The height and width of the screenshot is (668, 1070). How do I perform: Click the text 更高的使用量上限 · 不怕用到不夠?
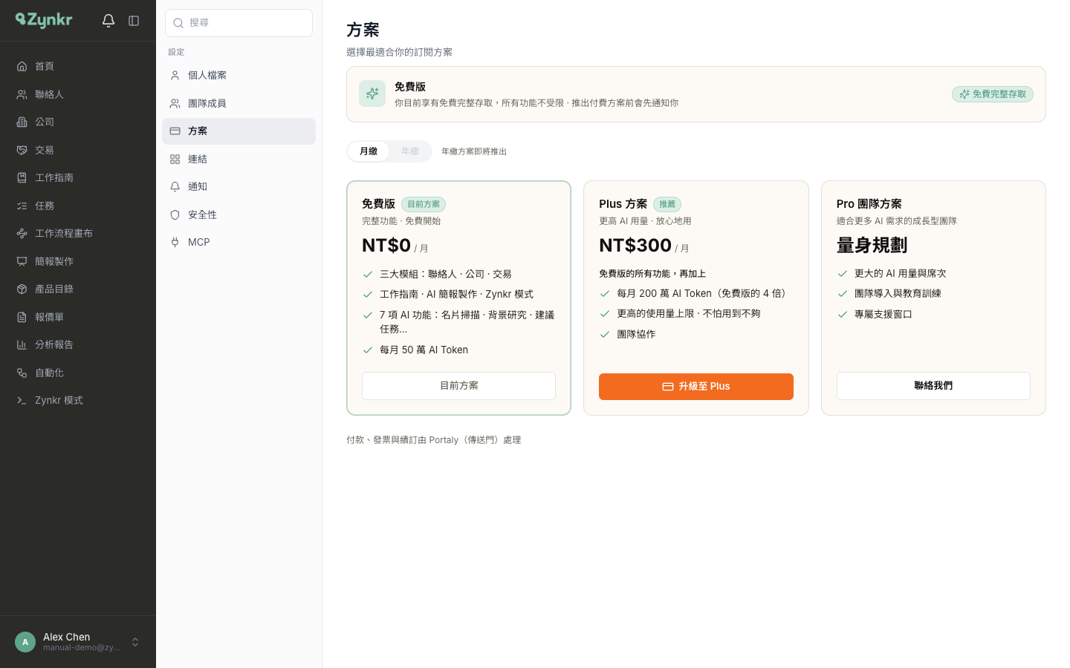click(x=689, y=313)
